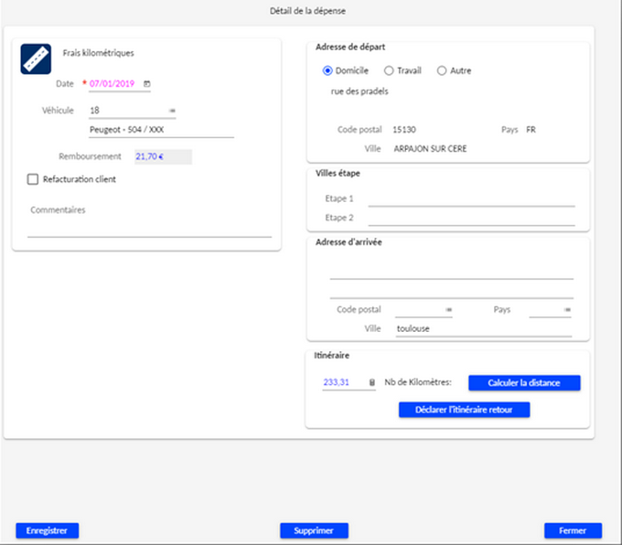Focus the Etape 1 input field
622x545 pixels.
pyautogui.click(x=471, y=198)
